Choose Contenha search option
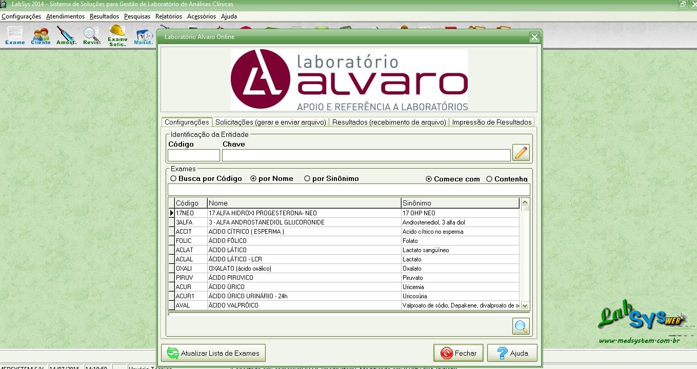The height and width of the screenshot is (369, 697). [x=507, y=179]
